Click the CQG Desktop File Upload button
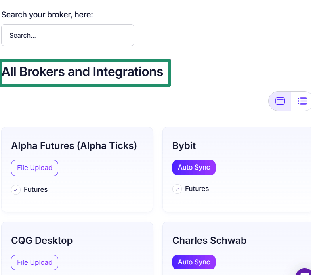Viewport: 311px width, 275px height. click(34, 262)
